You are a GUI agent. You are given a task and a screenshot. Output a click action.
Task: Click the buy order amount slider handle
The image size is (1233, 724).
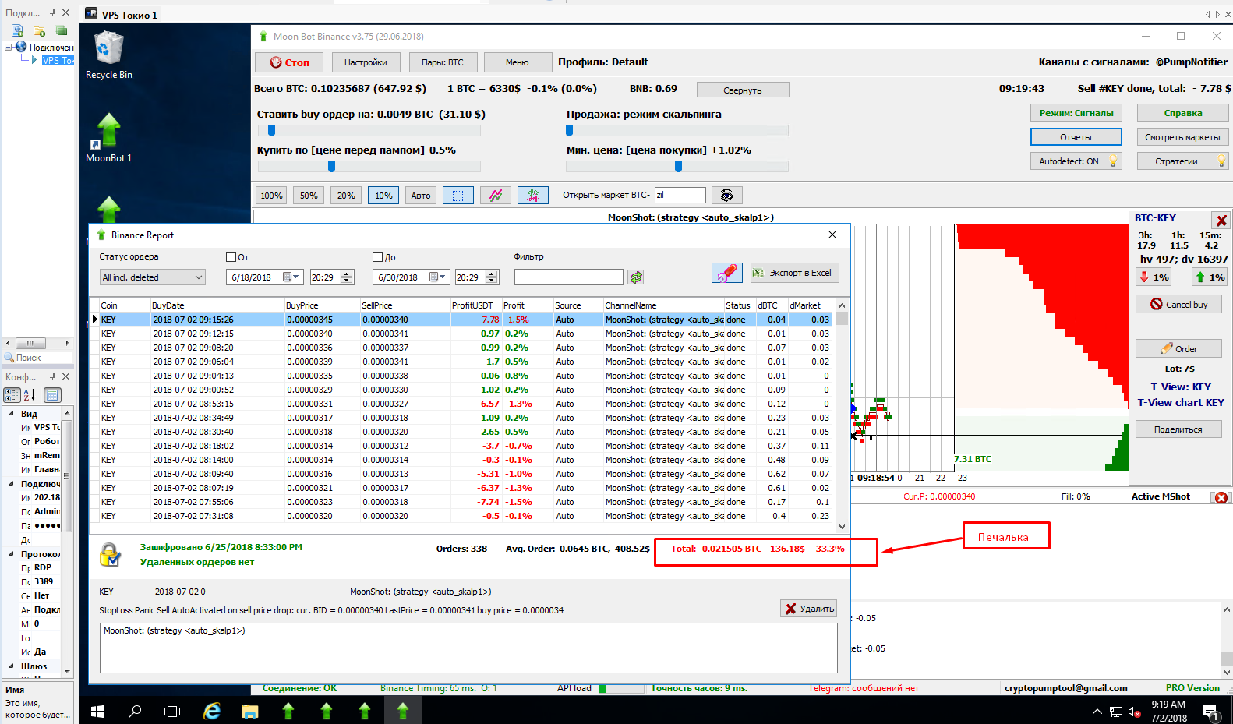point(271,131)
